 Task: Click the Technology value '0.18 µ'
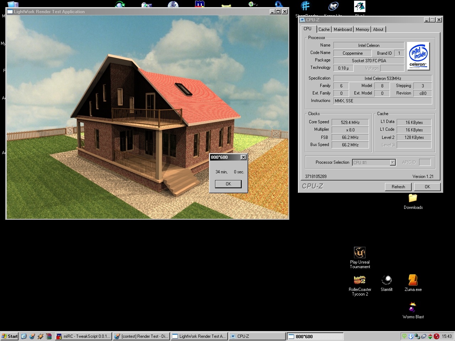tap(343, 68)
